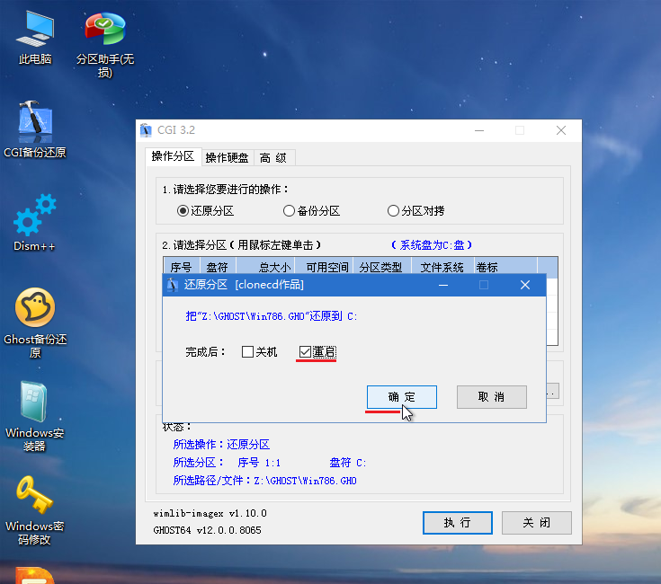Viewport: 661px width, 584px height.
Task: Click the 卷标 column header
Action: [505, 268]
